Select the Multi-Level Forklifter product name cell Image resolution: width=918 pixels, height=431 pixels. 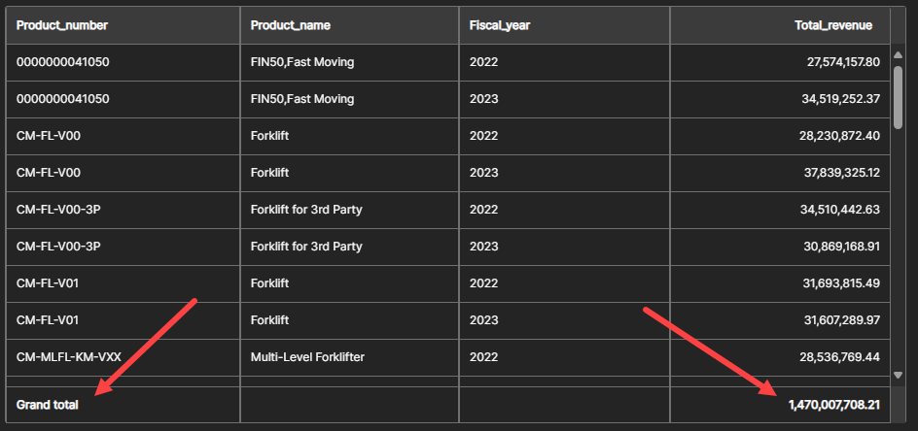pos(349,356)
